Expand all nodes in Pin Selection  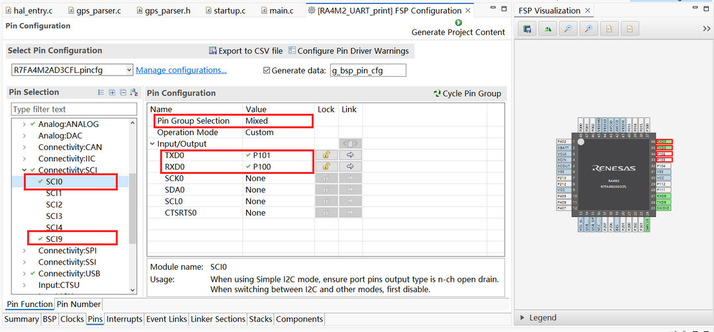[112, 93]
